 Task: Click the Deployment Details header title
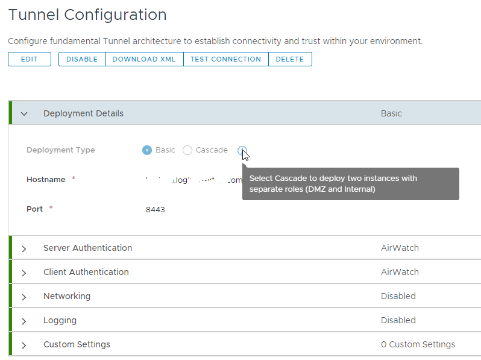(x=83, y=113)
